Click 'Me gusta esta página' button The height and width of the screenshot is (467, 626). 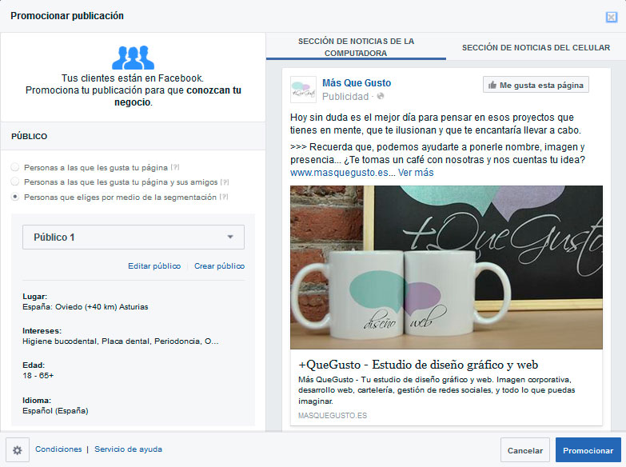[536, 85]
